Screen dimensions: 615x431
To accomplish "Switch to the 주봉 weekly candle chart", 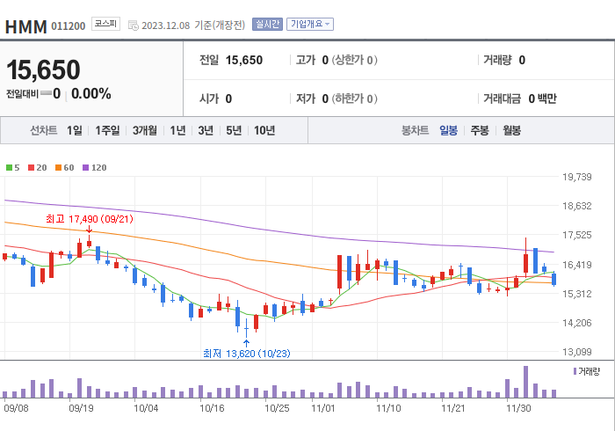I will [480, 130].
